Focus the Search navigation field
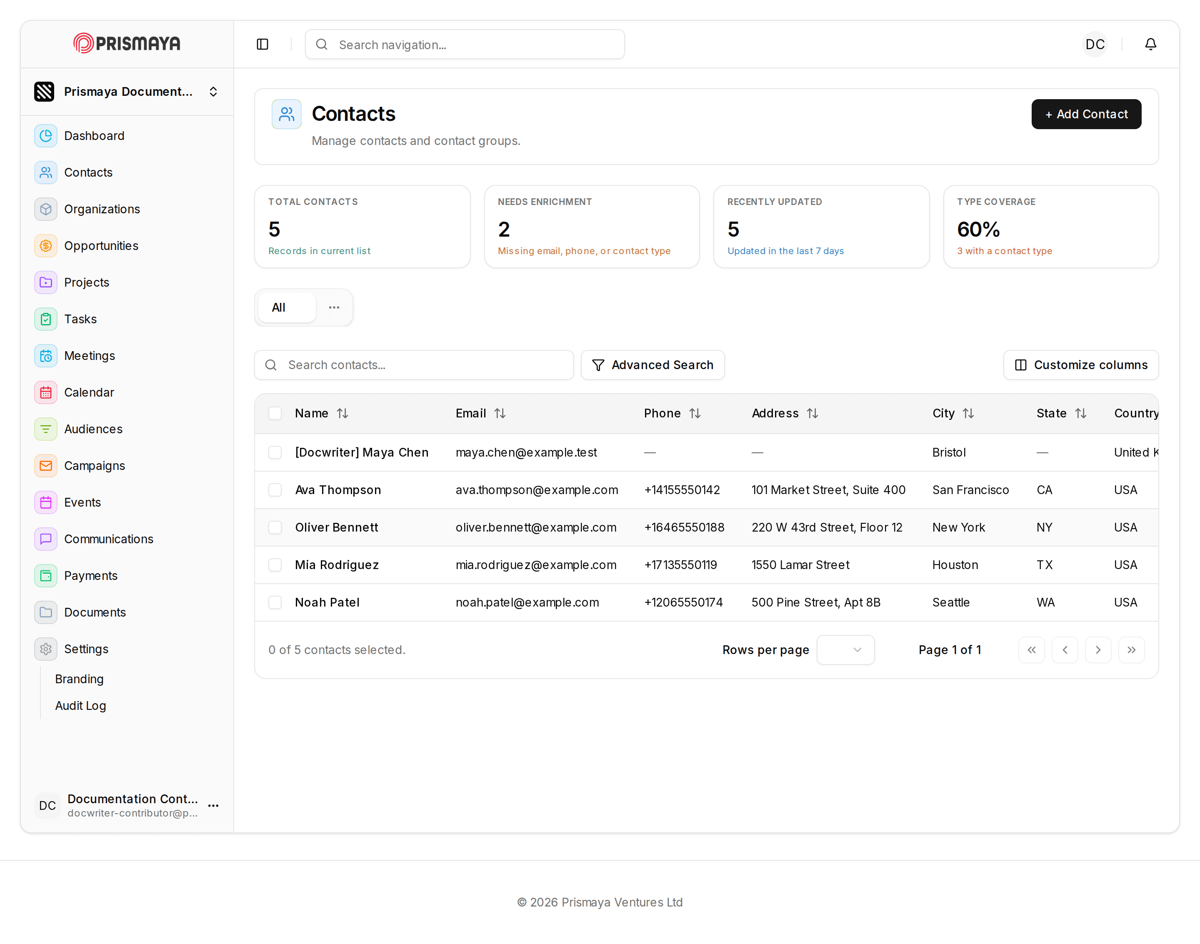Image resolution: width=1200 pixels, height=944 pixels. point(465,44)
